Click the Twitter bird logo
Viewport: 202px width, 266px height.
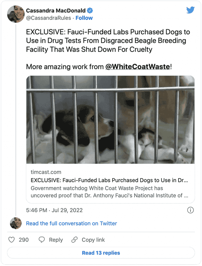190,10
